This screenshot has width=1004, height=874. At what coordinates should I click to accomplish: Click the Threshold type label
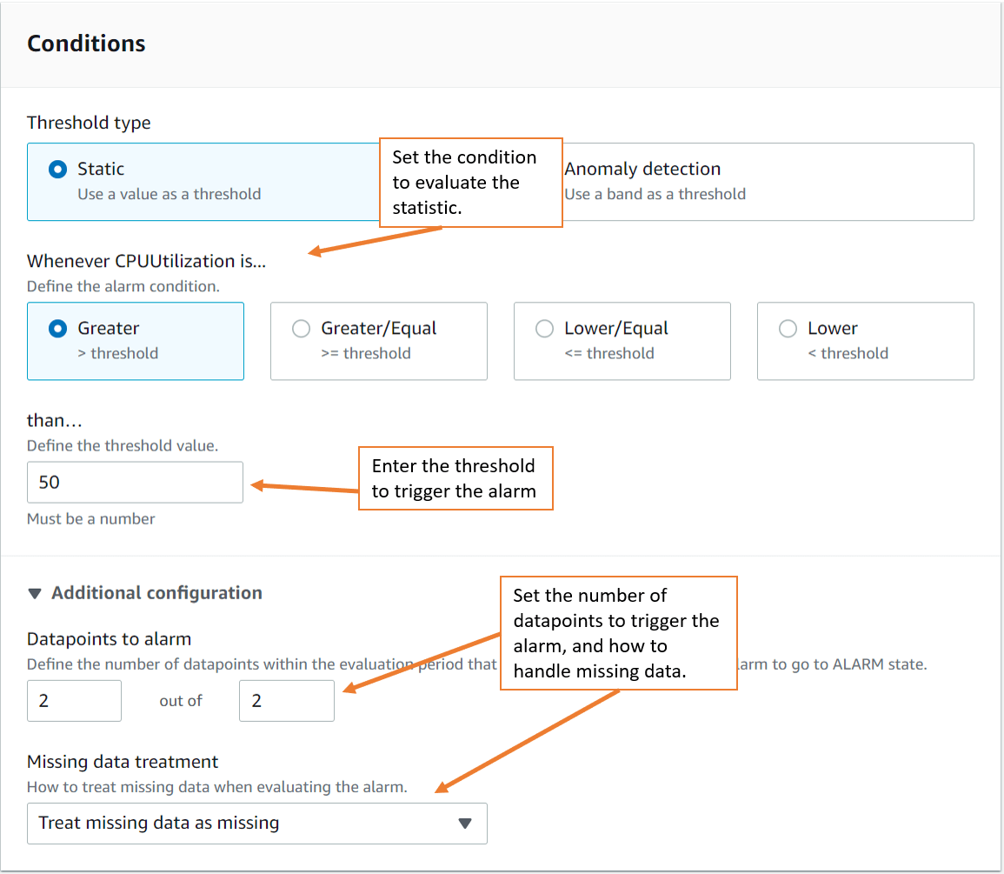(x=89, y=123)
